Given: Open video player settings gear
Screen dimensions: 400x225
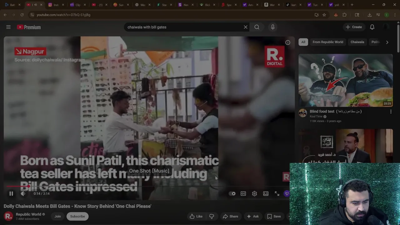Looking at the screenshot, I should click(x=254, y=194).
